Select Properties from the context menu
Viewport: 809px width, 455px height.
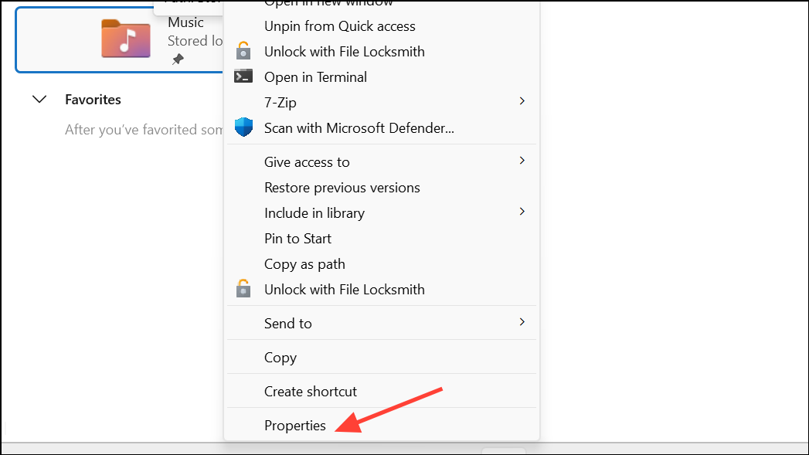[294, 425]
